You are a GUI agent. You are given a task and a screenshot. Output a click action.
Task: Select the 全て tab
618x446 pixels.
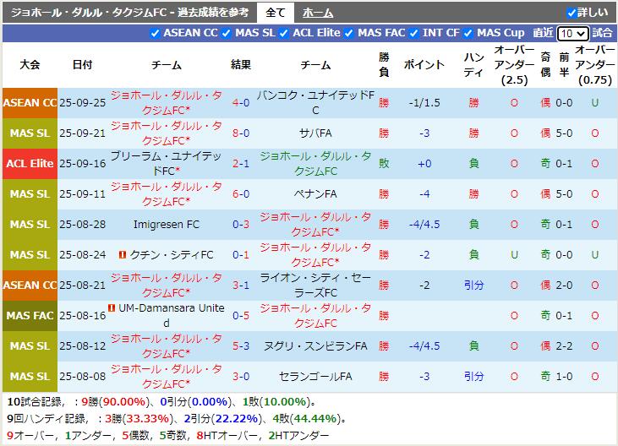(275, 13)
